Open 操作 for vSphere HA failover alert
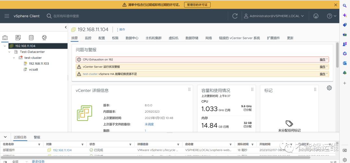This screenshot has height=163, width=350. click(x=324, y=74)
